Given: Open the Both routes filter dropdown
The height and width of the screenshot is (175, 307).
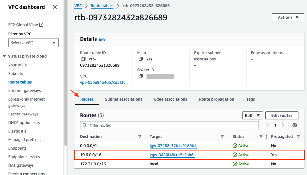Looking at the screenshot, I should [x=252, y=115].
